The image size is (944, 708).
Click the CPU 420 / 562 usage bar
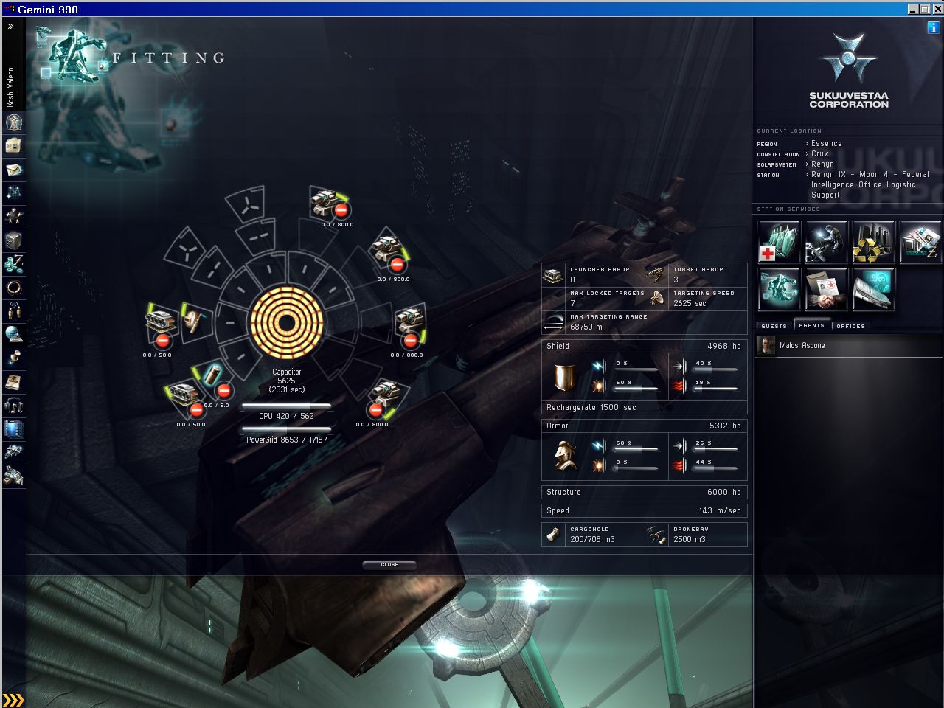click(286, 406)
